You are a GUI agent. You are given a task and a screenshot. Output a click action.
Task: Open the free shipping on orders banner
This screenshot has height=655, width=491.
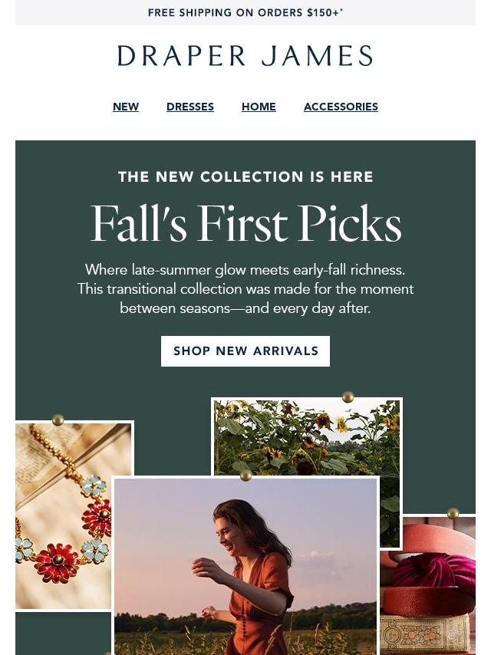[x=245, y=12]
